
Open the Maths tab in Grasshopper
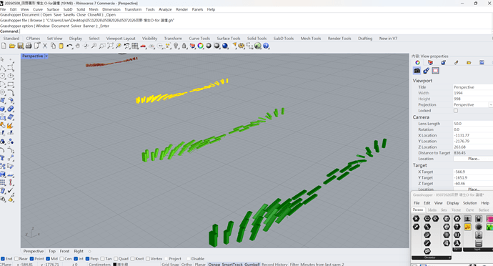[x=432, y=210]
